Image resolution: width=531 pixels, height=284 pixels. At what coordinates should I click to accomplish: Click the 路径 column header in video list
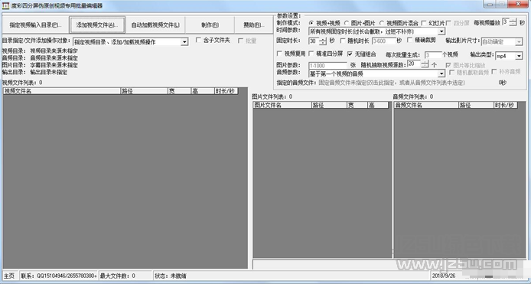click(145, 91)
